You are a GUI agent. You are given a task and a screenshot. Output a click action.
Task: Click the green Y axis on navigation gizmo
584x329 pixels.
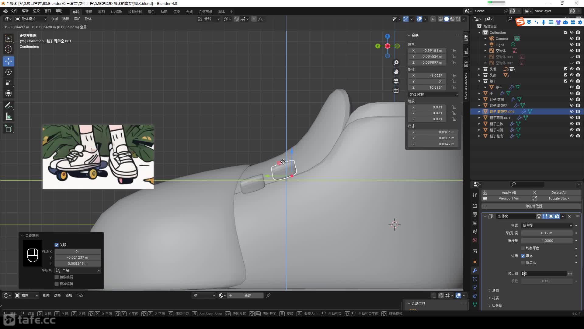pos(377,46)
